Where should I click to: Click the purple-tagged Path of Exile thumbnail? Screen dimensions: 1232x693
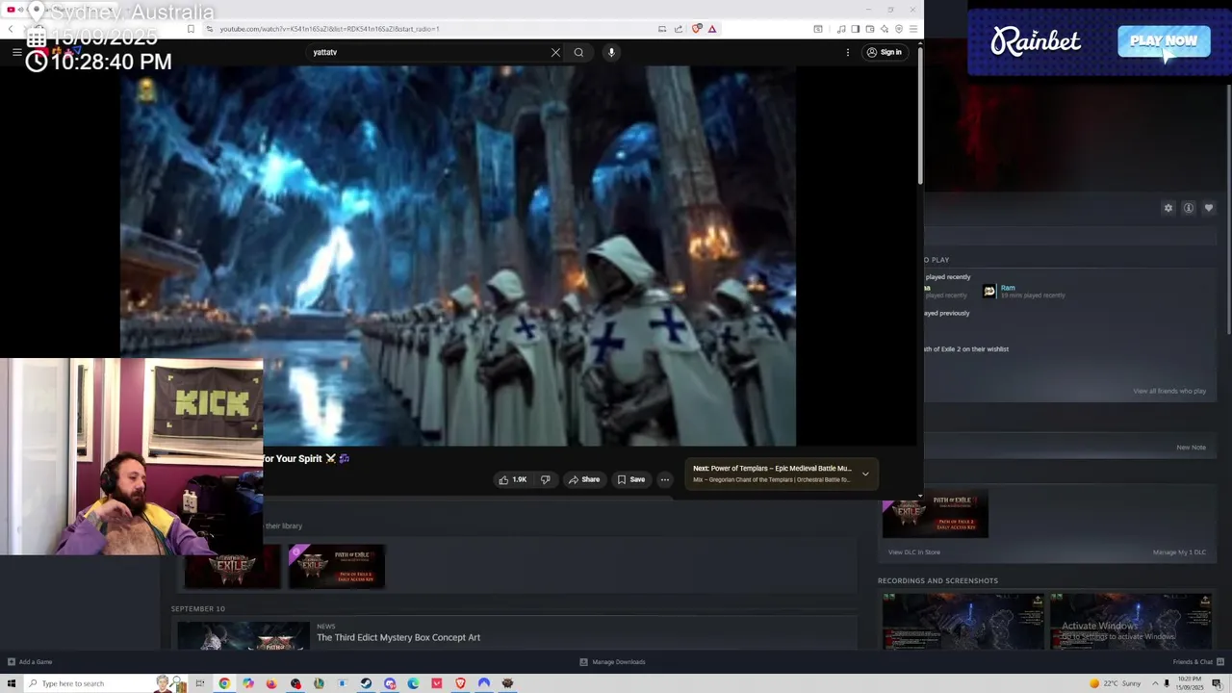click(x=336, y=567)
